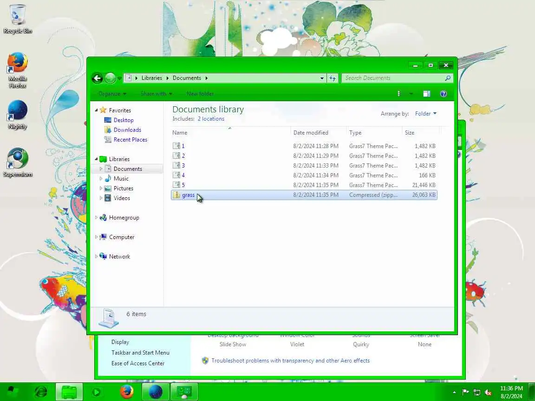Click the 166 KB size cell

(x=427, y=175)
